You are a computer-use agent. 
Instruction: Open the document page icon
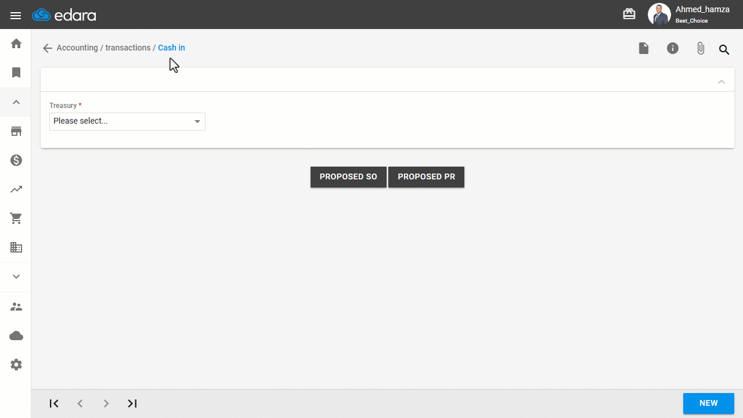pyautogui.click(x=644, y=48)
